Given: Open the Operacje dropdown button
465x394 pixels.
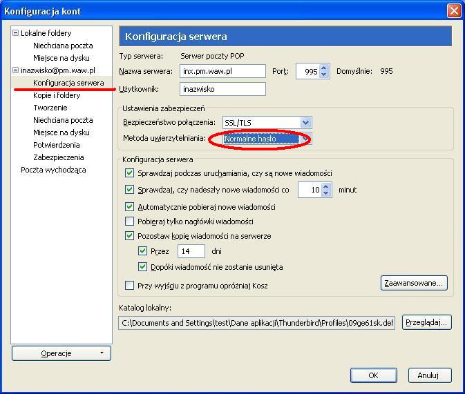Looking at the screenshot, I should (x=61, y=353).
